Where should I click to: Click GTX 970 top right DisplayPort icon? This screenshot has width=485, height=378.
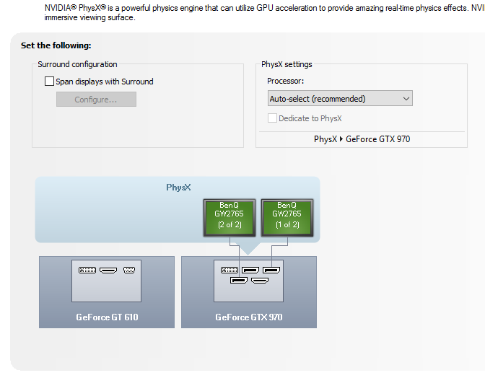click(271, 270)
